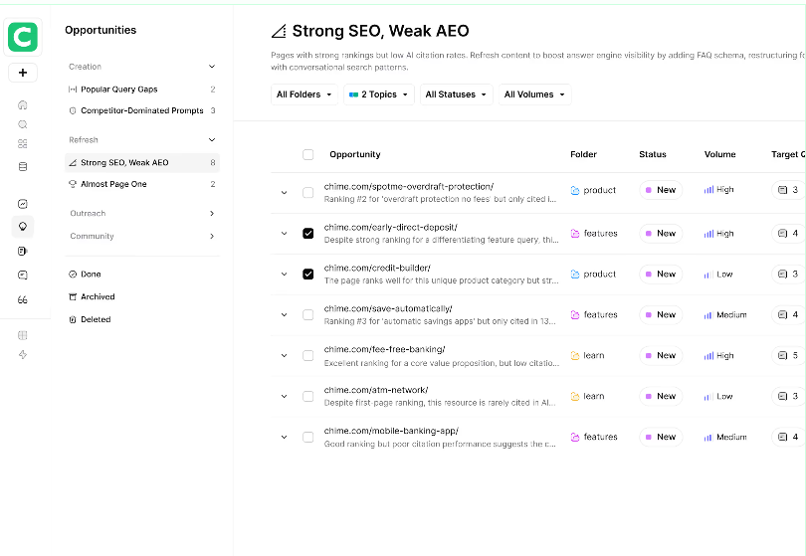The image size is (806, 556).
Task: Uncheck the early-direct-deposit row checkbox
Action: click(x=307, y=234)
